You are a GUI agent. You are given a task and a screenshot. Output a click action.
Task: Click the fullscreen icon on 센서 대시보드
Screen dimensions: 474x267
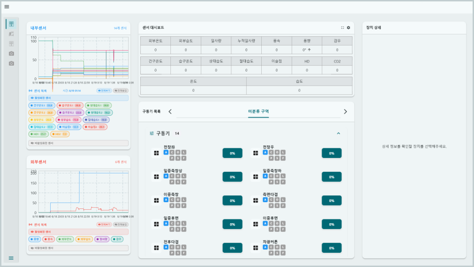click(343, 28)
